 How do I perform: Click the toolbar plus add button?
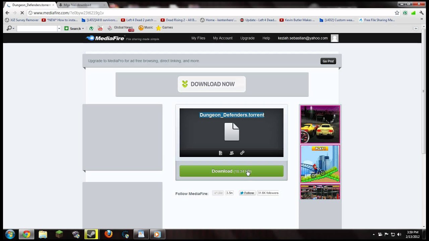416,28
